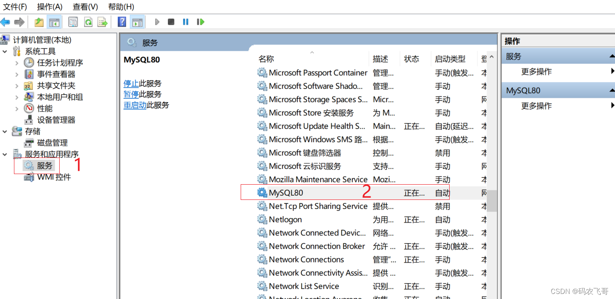This screenshot has height=299, width=615.
Task: Click the Back navigation arrow
Action: click(6, 22)
